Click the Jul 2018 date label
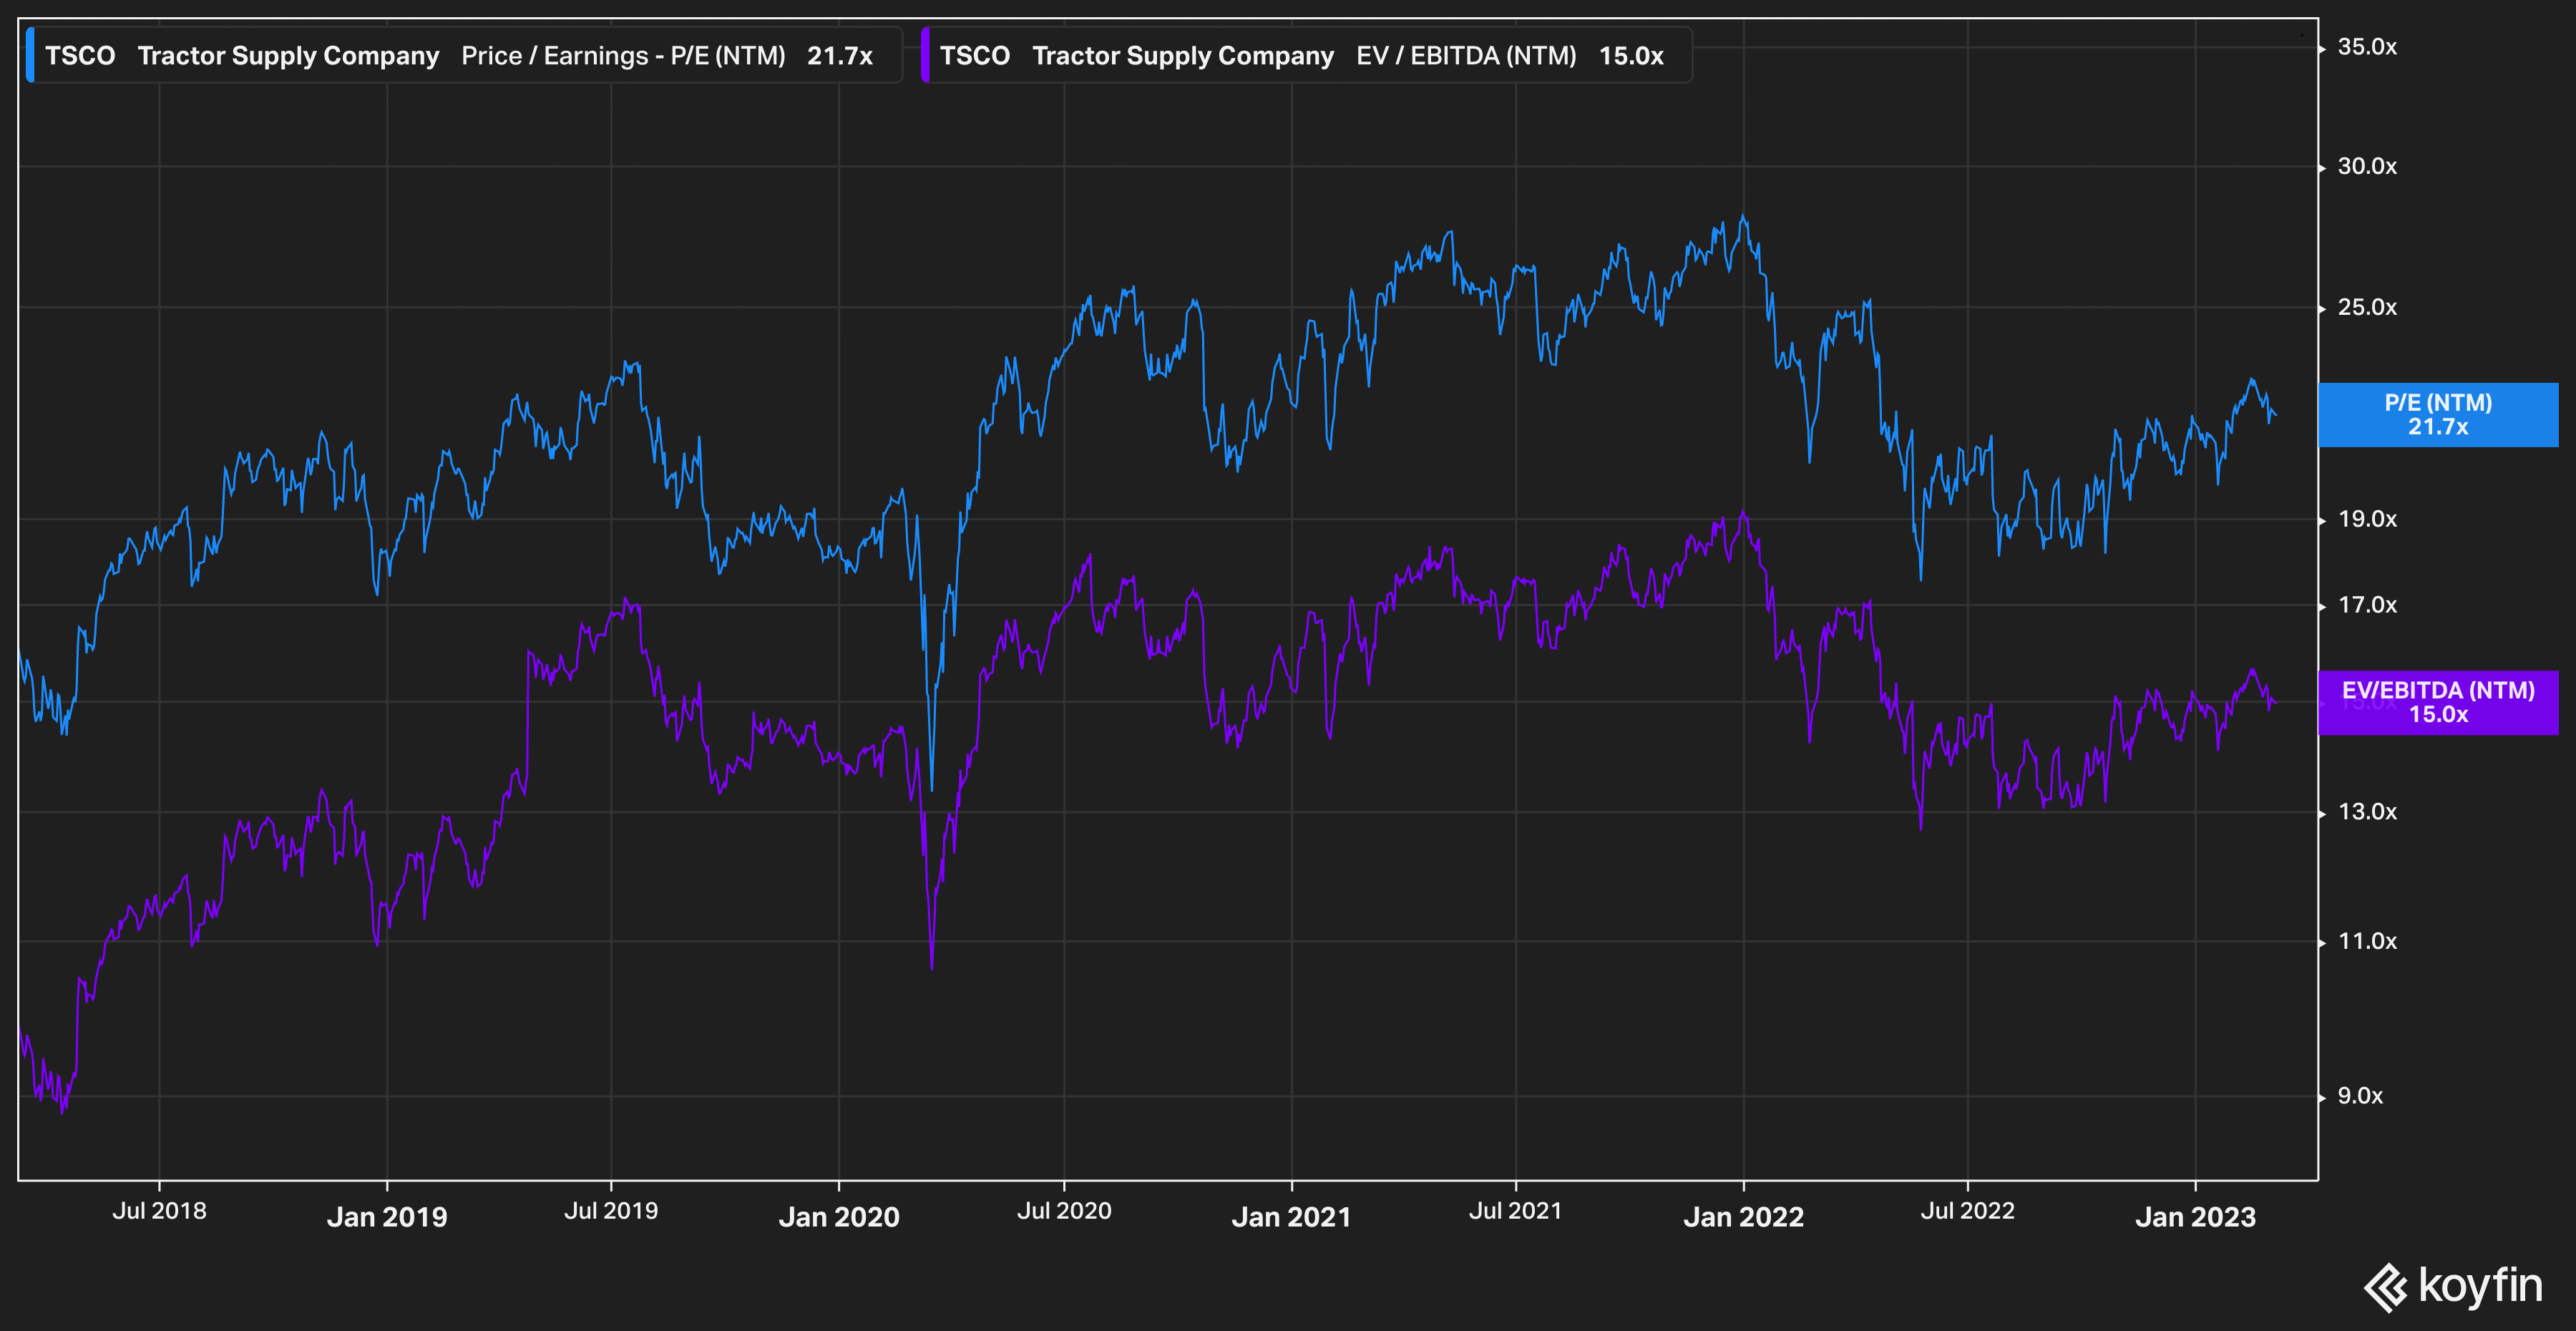The width and height of the screenshot is (2576, 1331). point(159,1211)
